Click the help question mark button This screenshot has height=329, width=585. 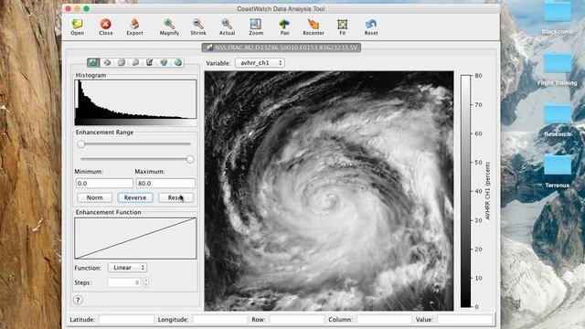[x=78, y=300]
